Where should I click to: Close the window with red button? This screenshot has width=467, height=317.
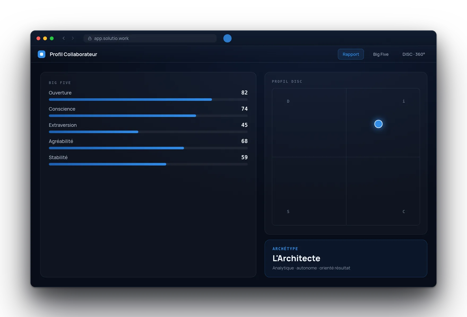[x=38, y=38]
